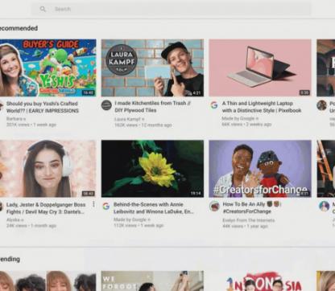Open 'Should you buy Yoshi's Crafted World' title
The image size is (335, 291).
click(43, 107)
